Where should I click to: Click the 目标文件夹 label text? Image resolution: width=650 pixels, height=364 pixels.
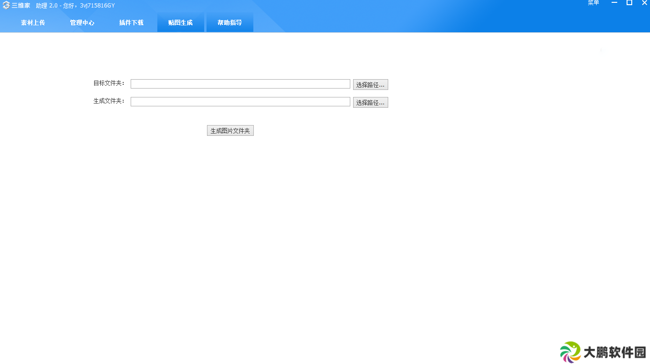point(109,83)
